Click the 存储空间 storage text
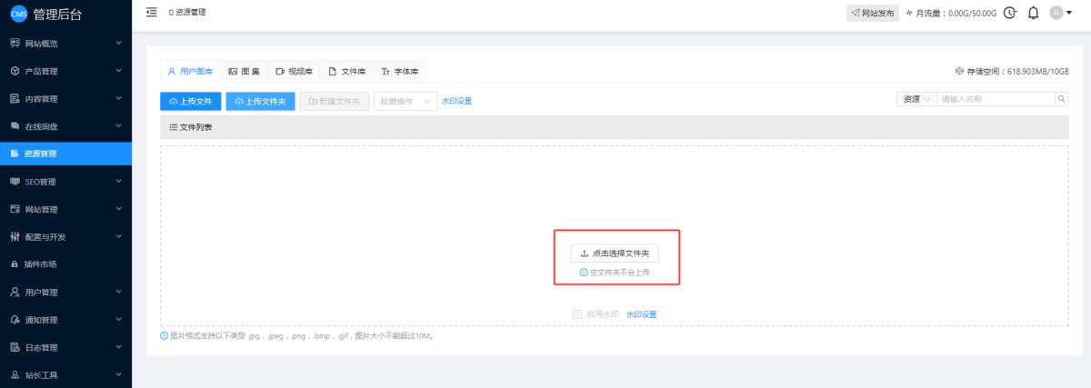 pos(1017,71)
